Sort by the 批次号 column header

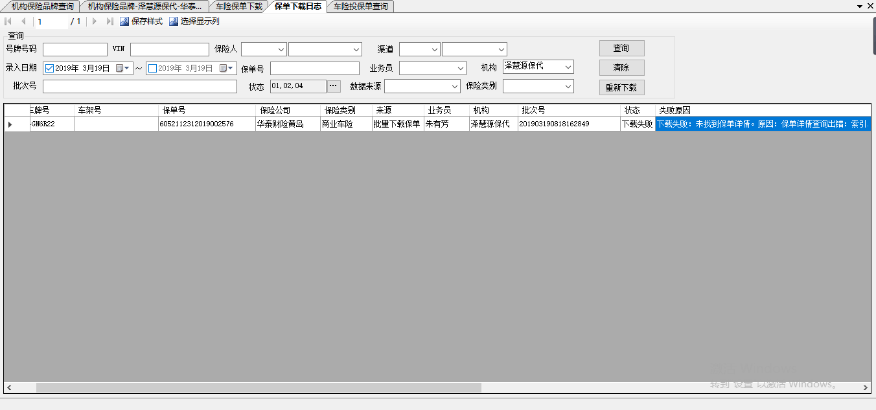click(569, 110)
